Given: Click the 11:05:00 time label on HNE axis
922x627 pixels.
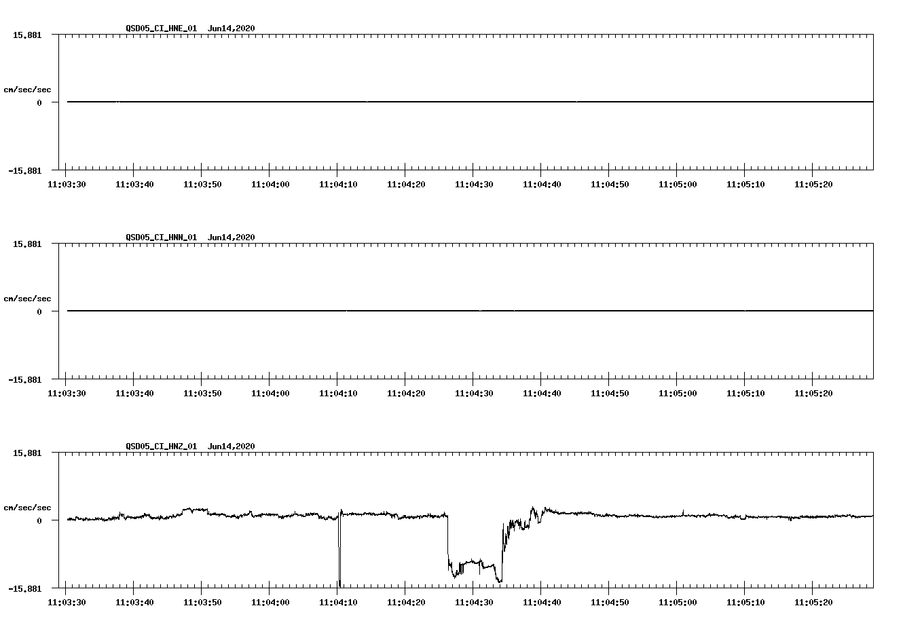Looking at the screenshot, I should point(678,185).
